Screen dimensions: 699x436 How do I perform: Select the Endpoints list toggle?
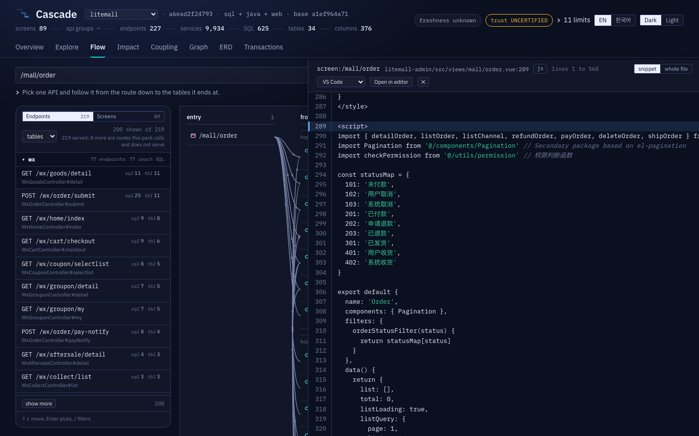[58, 116]
